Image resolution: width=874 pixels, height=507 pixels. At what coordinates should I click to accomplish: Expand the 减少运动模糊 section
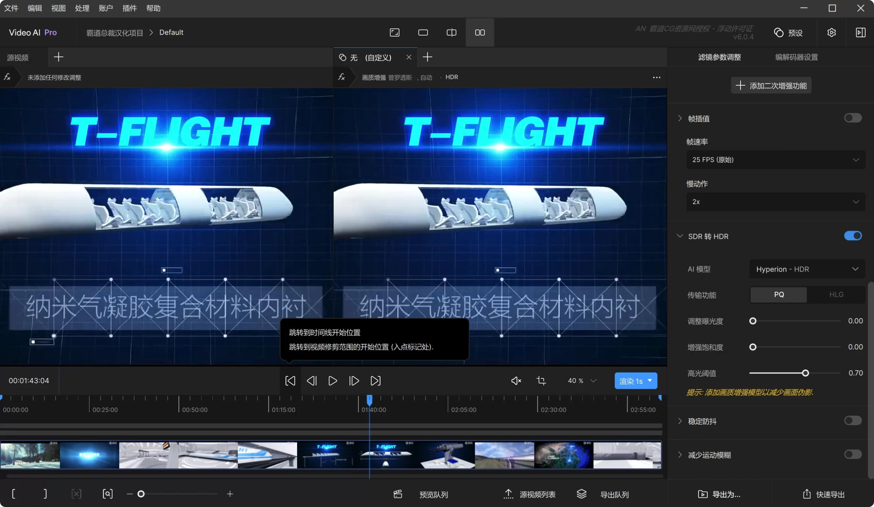coord(680,455)
